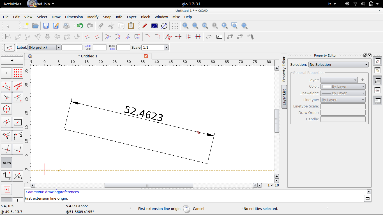The height and width of the screenshot is (215, 383).
Task: Cut selection with the scissors icon
Action: click(111, 26)
